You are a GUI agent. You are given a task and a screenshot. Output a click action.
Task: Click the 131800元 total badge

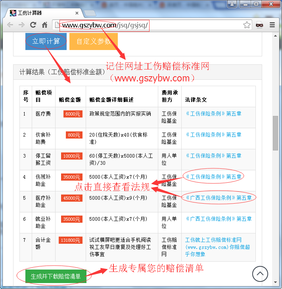pyautogui.click(x=71, y=240)
